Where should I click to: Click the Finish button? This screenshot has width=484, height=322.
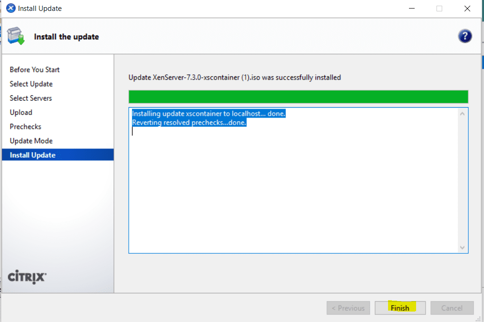pyautogui.click(x=399, y=308)
